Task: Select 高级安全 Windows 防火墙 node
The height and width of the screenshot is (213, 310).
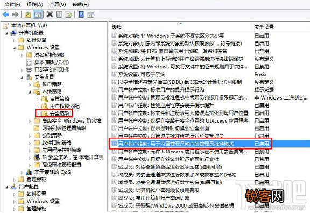Action: coord(72,120)
